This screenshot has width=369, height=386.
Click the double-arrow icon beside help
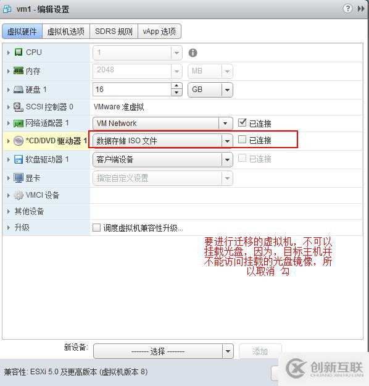click(x=361, y=9)
